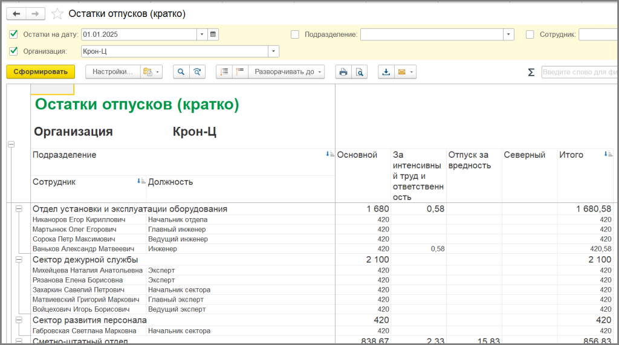Screen dimensions: 619x345
Task: Sort by Подразделение column sort icon
Action: tap(330, 154)
